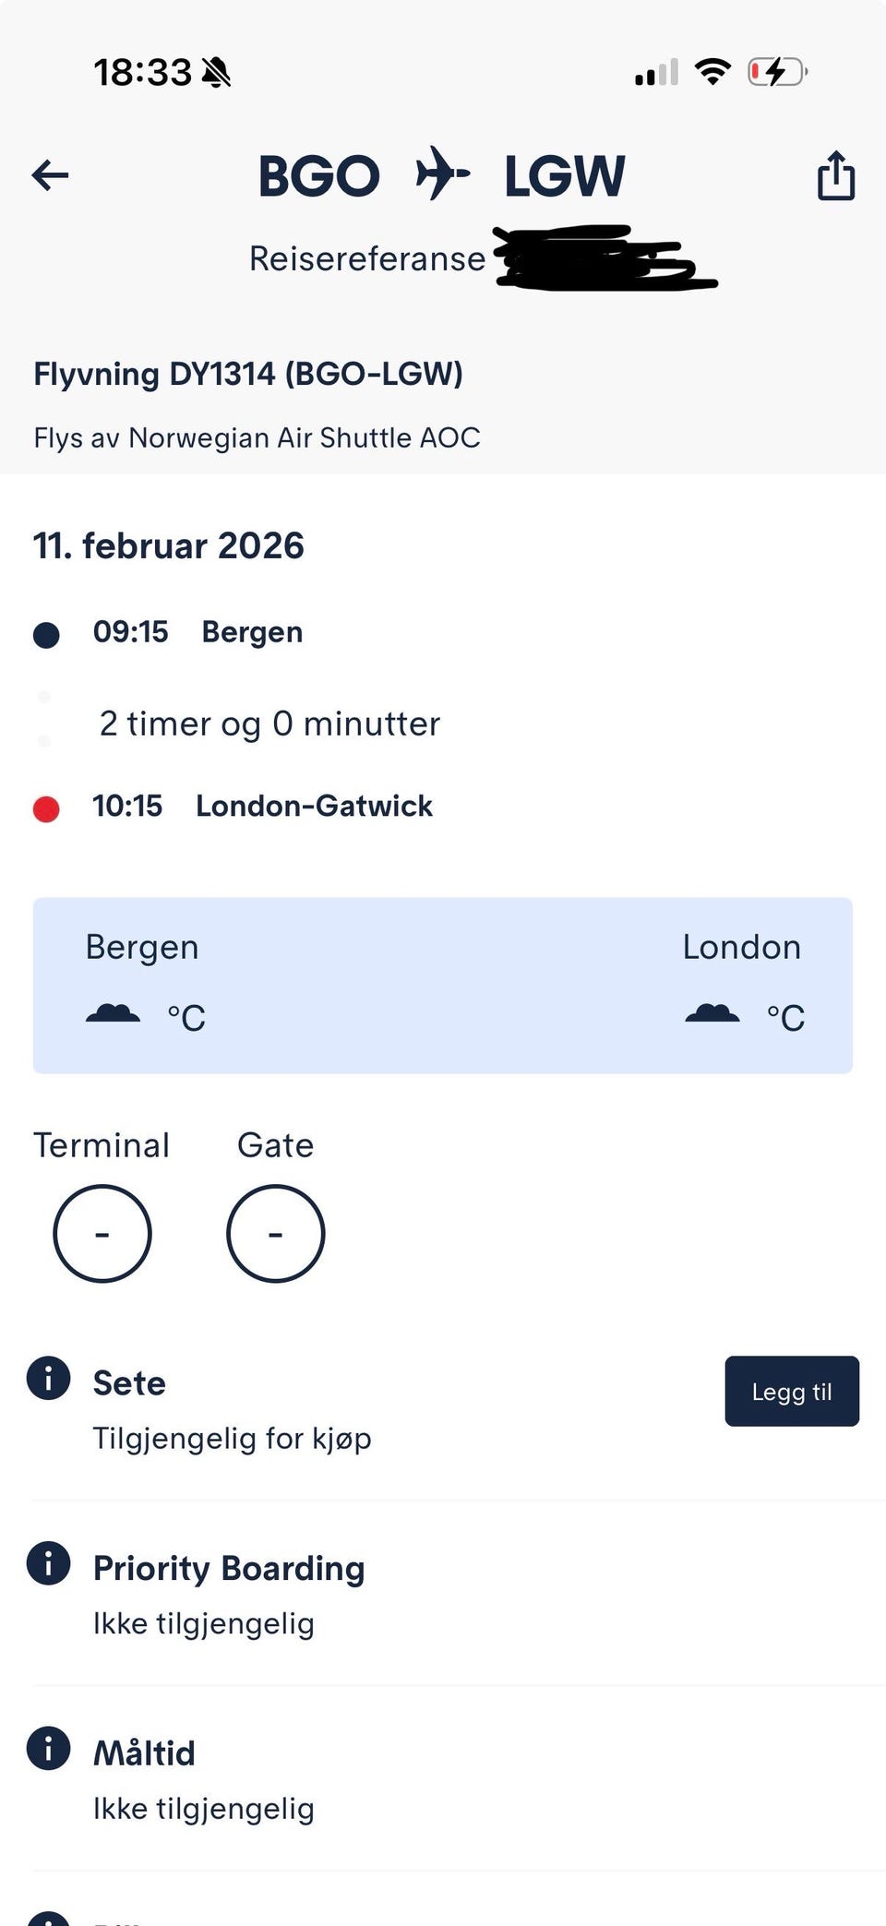Tap the Wi-Fi status icon
The image size is (886, 1926).
712,72
